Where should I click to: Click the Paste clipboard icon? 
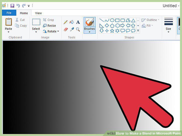coord(8,22)
